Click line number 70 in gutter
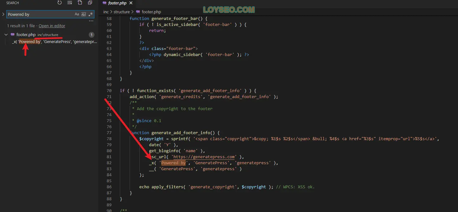 coord(109,90)
